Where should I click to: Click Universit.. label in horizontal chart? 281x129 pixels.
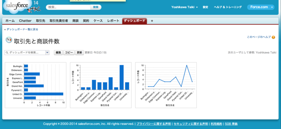(x=18, y=98)
